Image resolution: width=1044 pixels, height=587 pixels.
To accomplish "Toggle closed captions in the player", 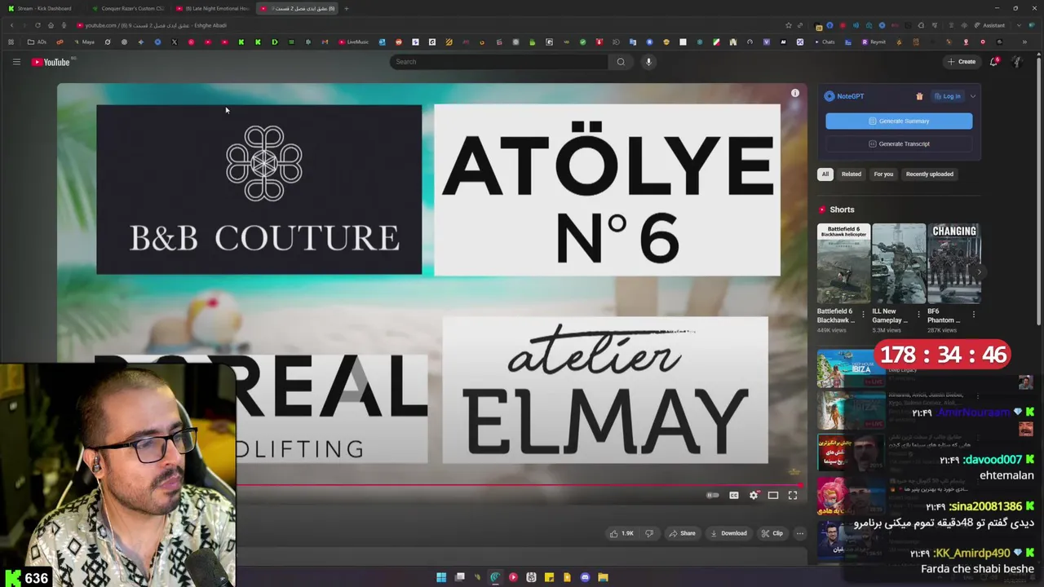I will (734, 495).
